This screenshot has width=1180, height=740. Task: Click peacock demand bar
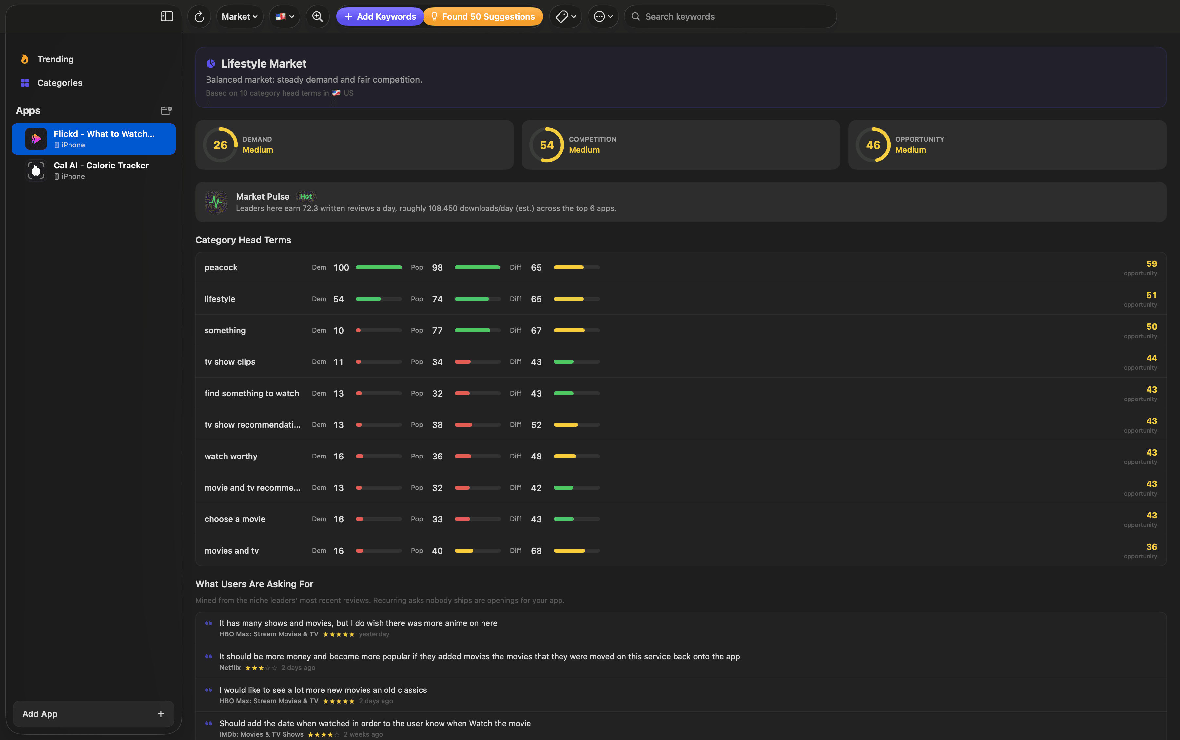379,268
